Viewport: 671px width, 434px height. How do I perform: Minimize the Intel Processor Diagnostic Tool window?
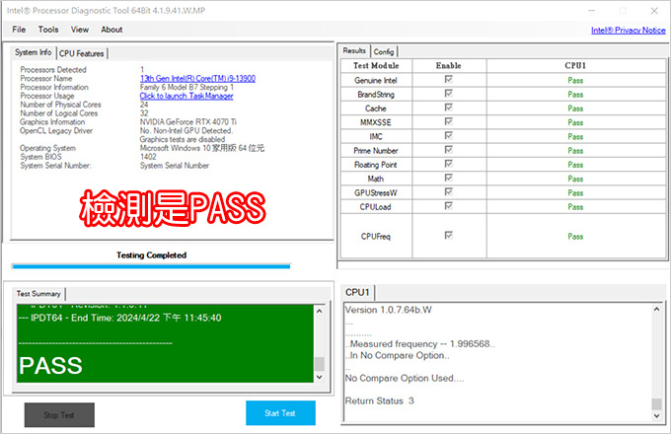point(592,11)
